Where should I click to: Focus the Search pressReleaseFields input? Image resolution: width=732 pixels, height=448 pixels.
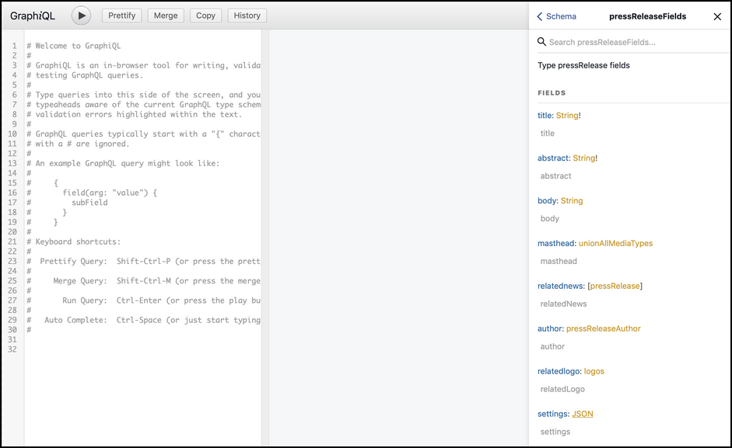click(638, 42)
